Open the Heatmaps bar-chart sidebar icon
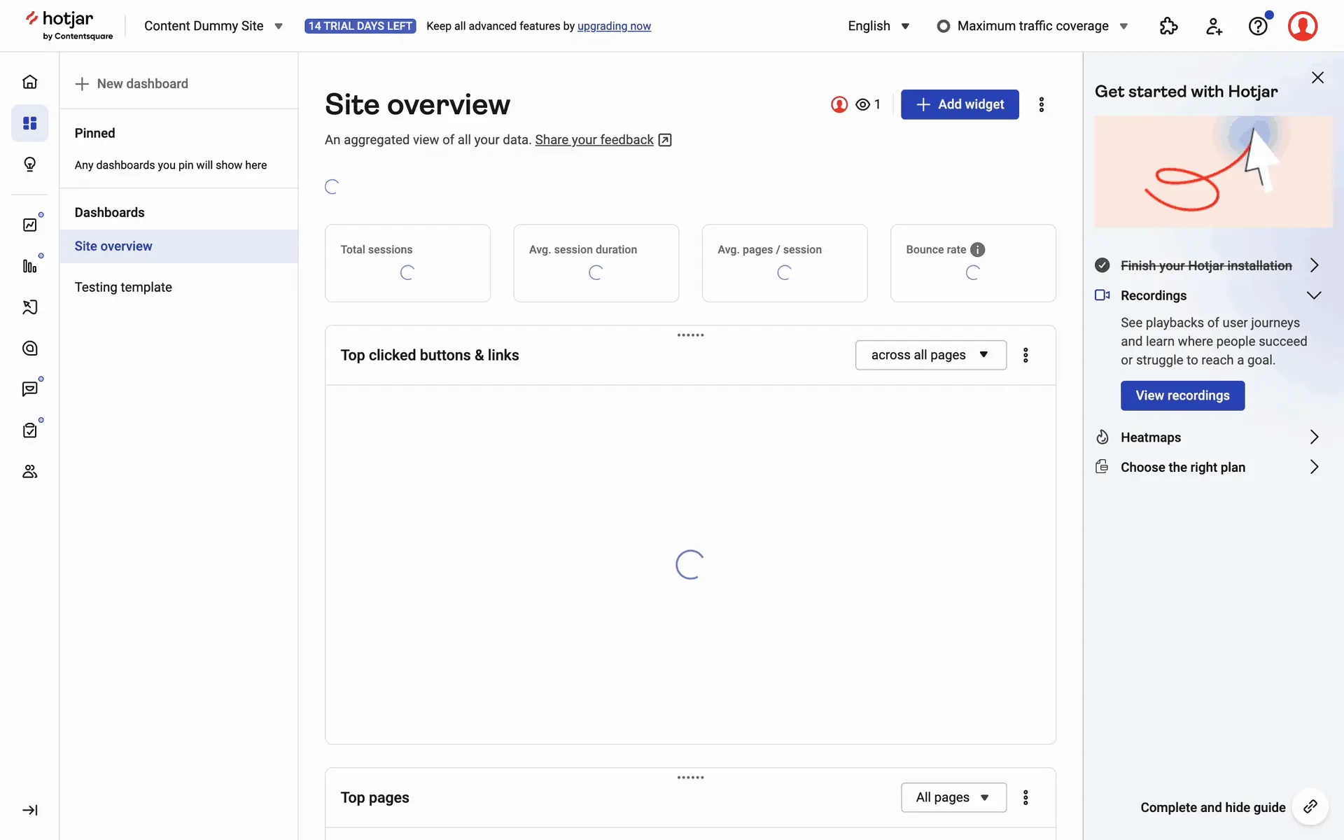The height and width of the screenshot is (840, 1344). [29, 266]
